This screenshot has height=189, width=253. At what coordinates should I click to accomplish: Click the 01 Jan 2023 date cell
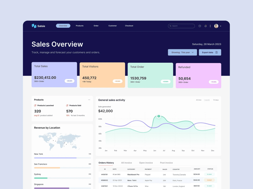click(116, 175)
